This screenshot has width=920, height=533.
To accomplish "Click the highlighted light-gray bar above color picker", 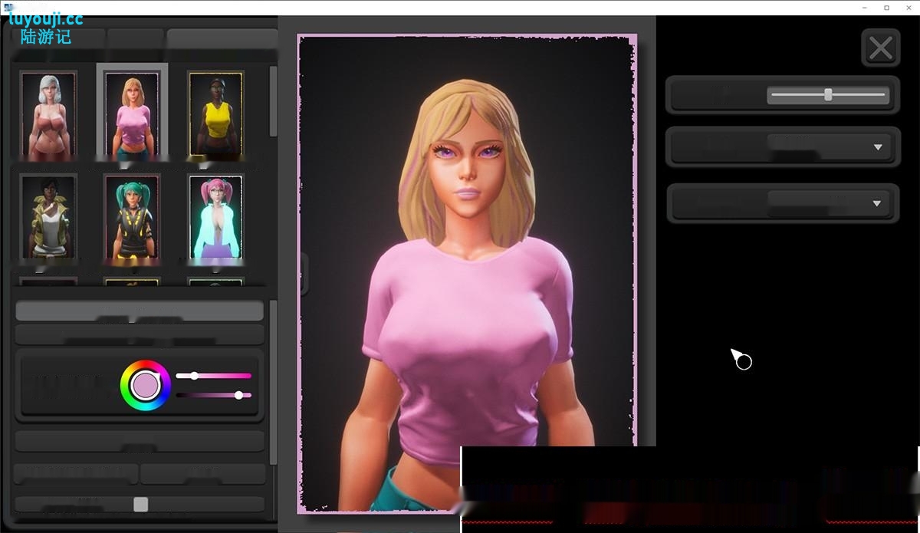I will click(140, 311).
